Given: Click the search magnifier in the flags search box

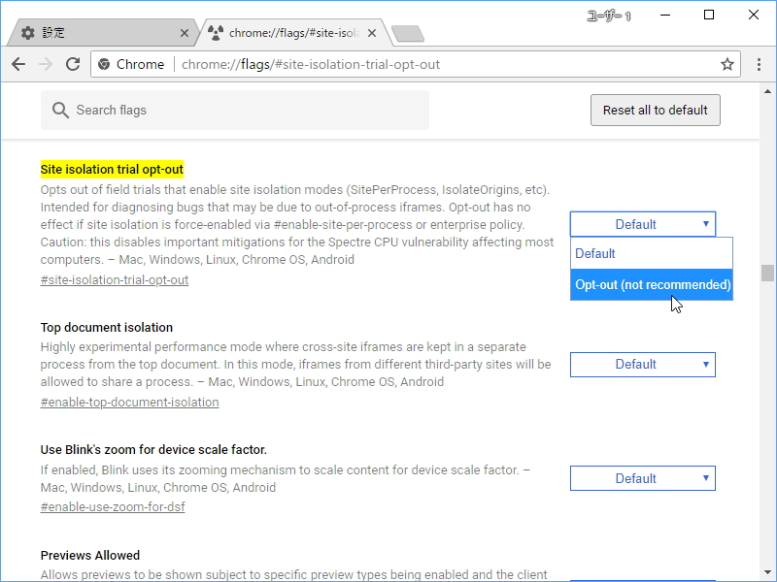Looking at the screenshot, I should [x=60, y=110].
